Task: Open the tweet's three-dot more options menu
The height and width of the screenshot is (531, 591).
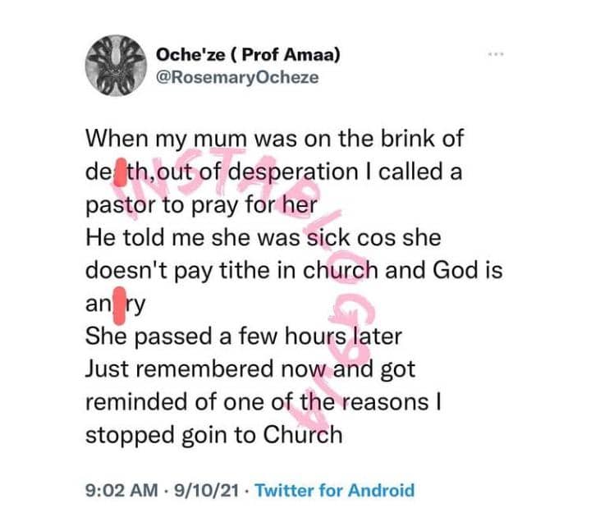Action: (495, 54)
